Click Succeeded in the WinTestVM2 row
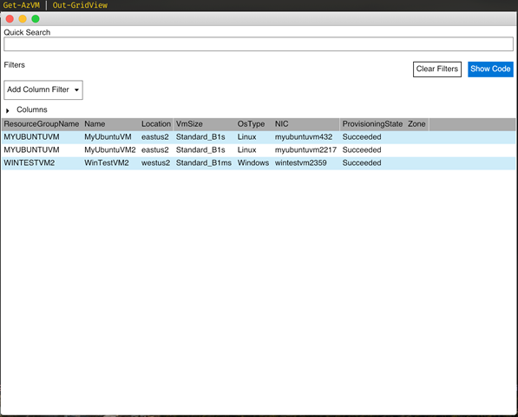Screen dimensions: 518x417 pos(362,162)
